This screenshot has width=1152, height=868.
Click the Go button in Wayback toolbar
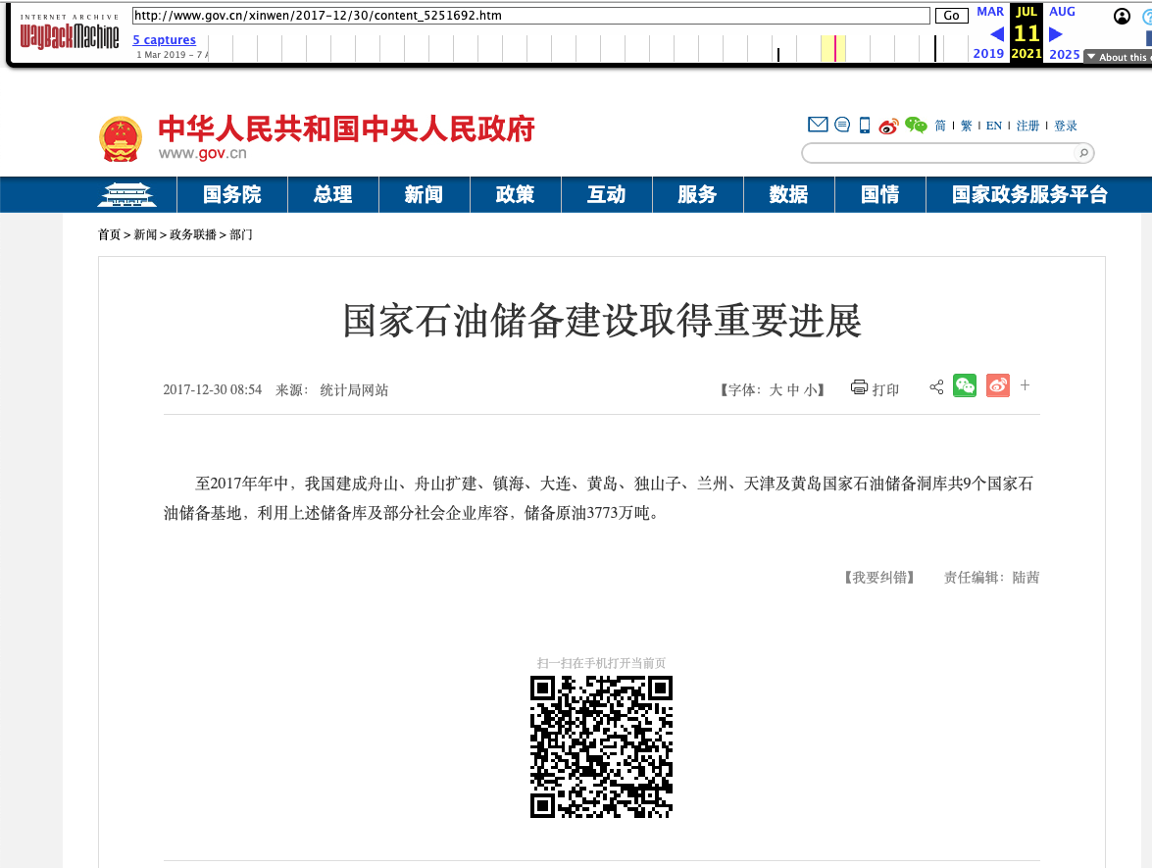(951, 16)
